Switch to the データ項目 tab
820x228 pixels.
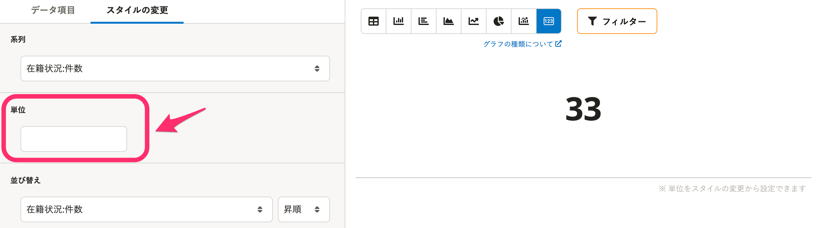[53, 10]
